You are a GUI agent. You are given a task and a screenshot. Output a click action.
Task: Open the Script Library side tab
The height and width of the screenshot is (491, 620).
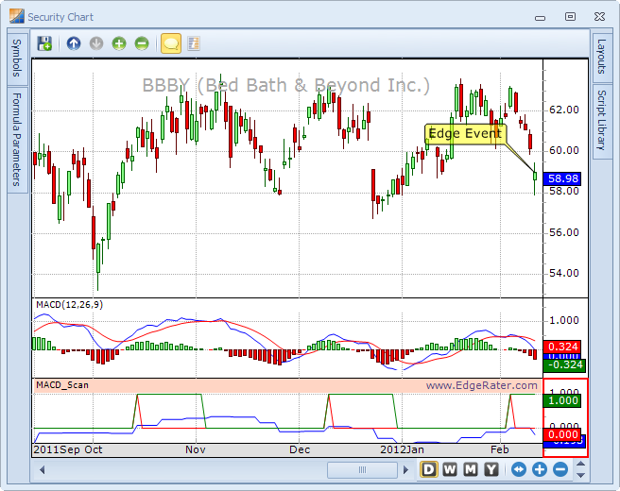tap(602, 121)
